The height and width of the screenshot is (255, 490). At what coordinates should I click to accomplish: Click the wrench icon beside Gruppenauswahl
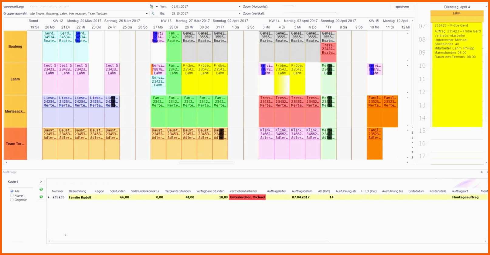tap(153, 13)
